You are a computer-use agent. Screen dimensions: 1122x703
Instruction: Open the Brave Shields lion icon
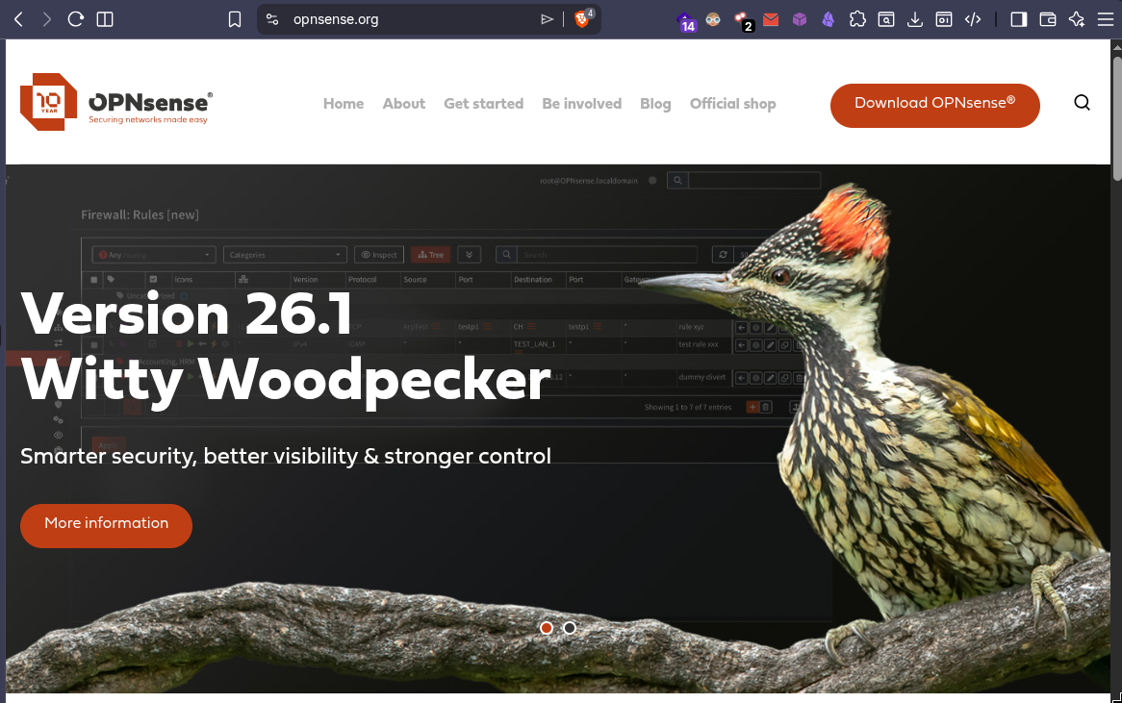(x=582, y=19)
